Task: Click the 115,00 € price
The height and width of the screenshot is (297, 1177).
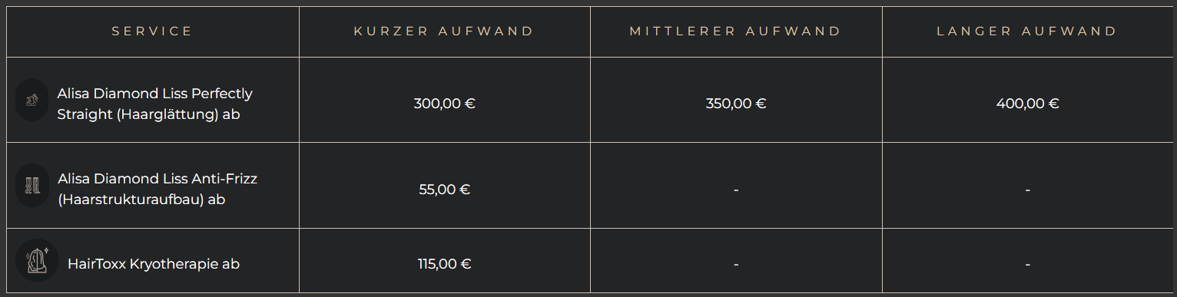Action: click(444, 264)
